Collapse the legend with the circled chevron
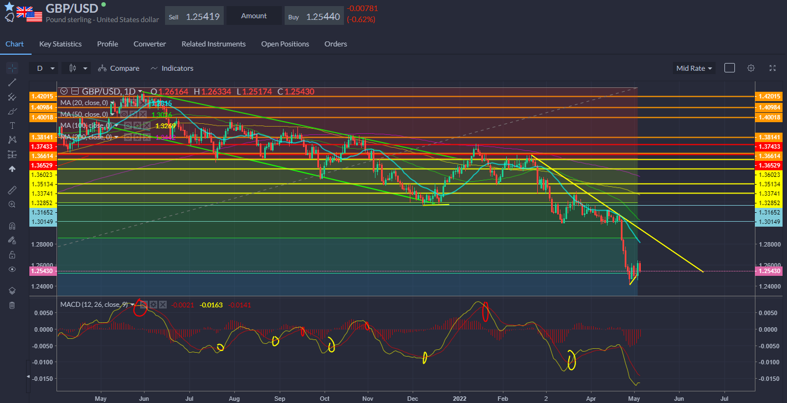787x403 pixels. pyautogui.click(x=64, y=91)
